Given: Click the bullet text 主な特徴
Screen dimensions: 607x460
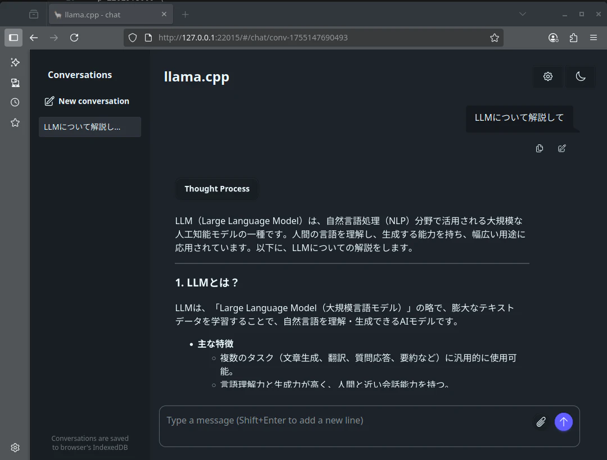Looking at the screenshot, I should pyautogui.click(x=216, y=344).
